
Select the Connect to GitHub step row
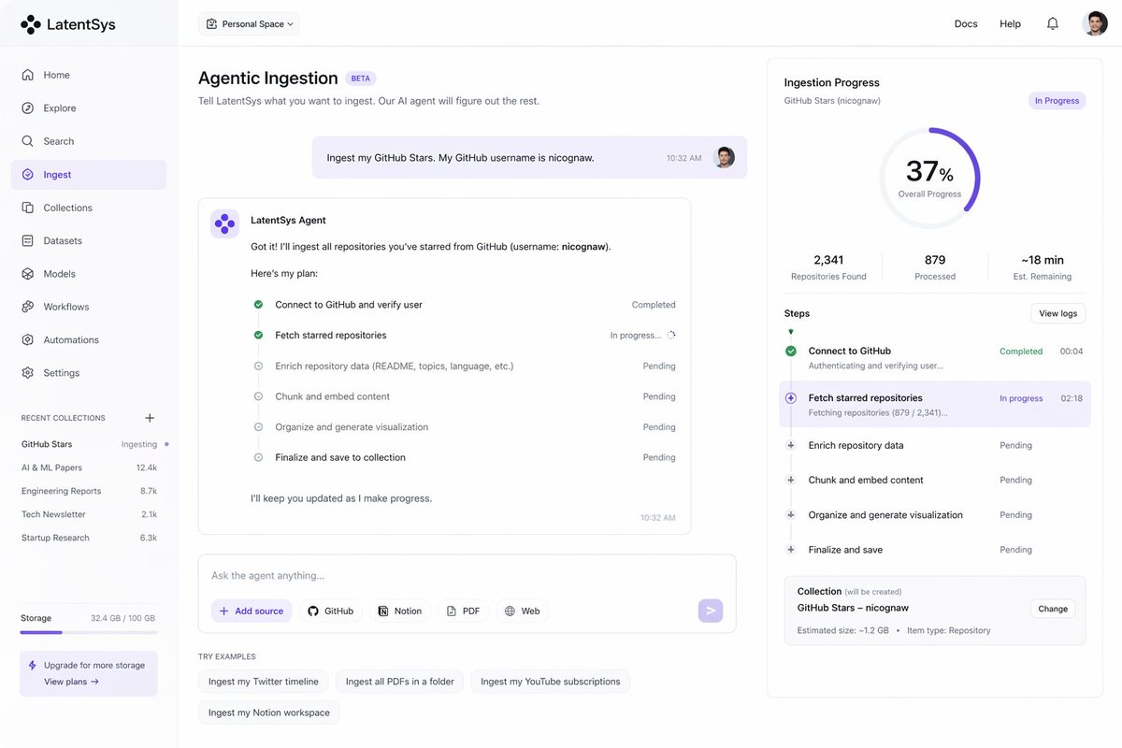[935, 358]
